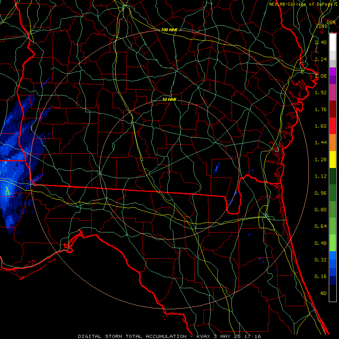Click the 1.76 legend value

[321, 109]
